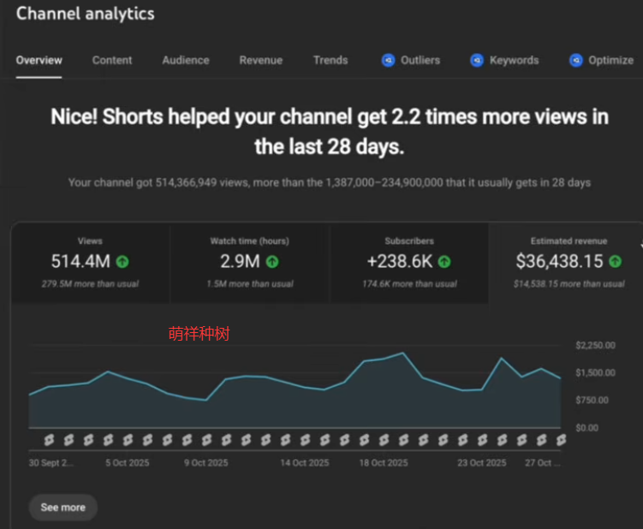Select the Optimize tab

(611, 60)
